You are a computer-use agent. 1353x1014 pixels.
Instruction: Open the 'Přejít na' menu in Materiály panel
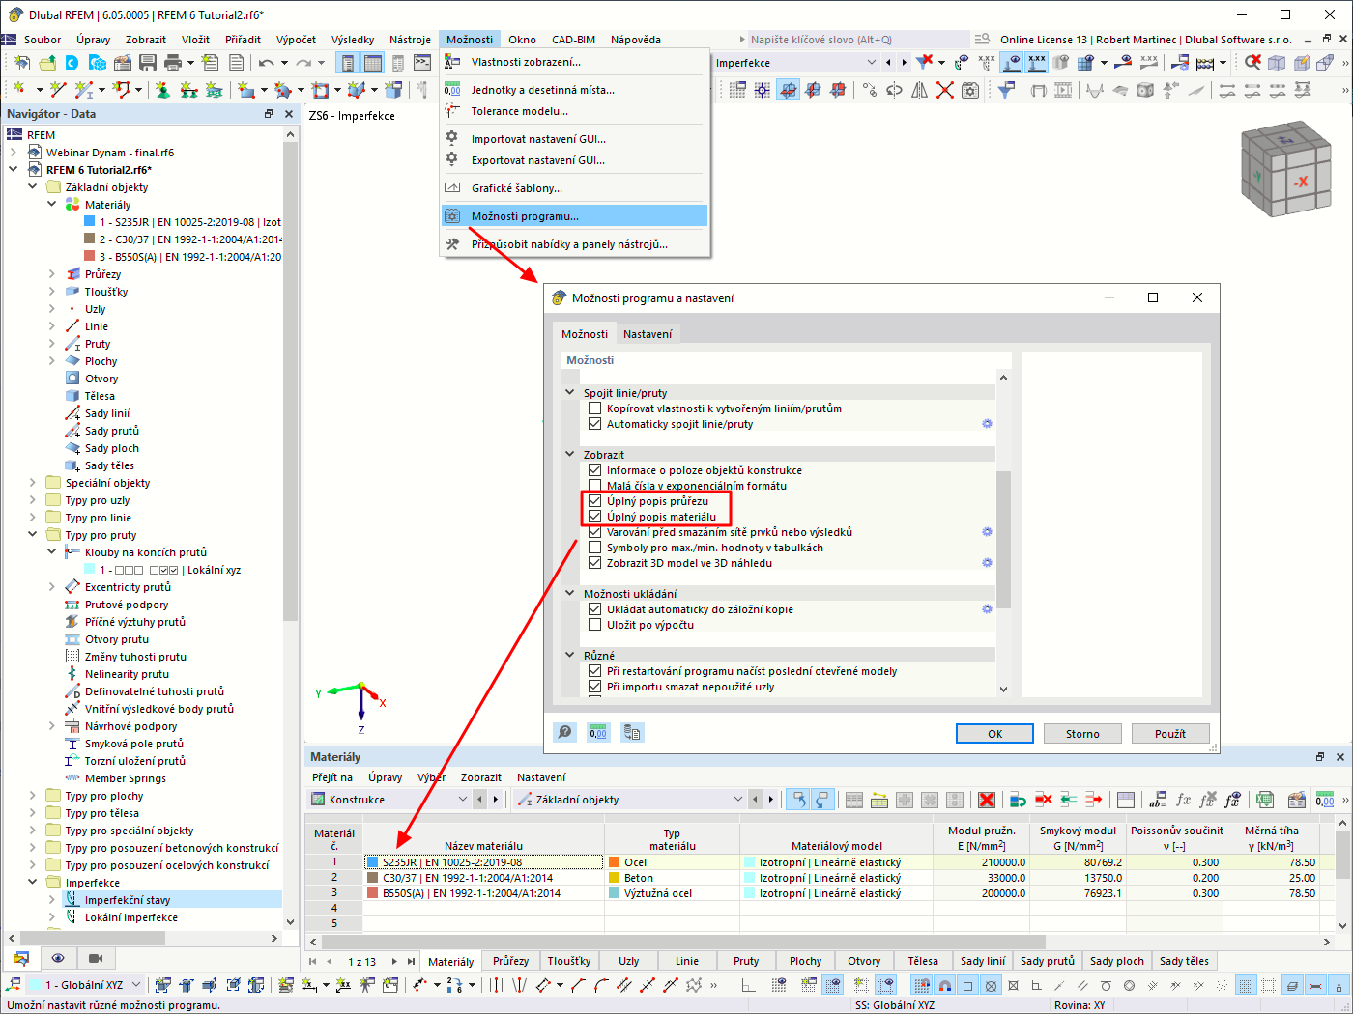(x=332, y=777)
